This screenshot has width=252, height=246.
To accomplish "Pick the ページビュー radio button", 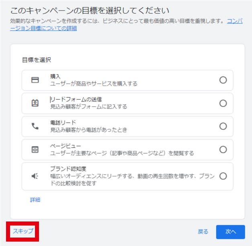I will [223, 150].
